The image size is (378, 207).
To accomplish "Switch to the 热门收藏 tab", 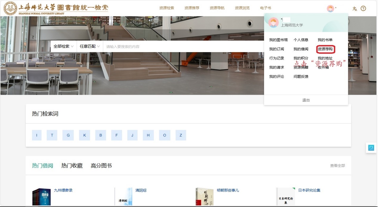I will [72, 166].
